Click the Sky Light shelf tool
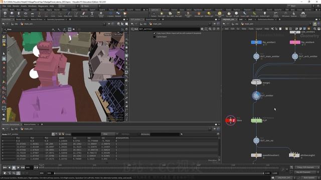Screen dimensions: 321x180 (229, 14)
